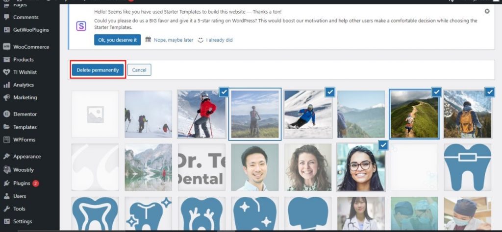The width and height of the screenshot is (502, 232).
Task: Select the snowy hikers group thumbnail
Action: tap(148, 114)
